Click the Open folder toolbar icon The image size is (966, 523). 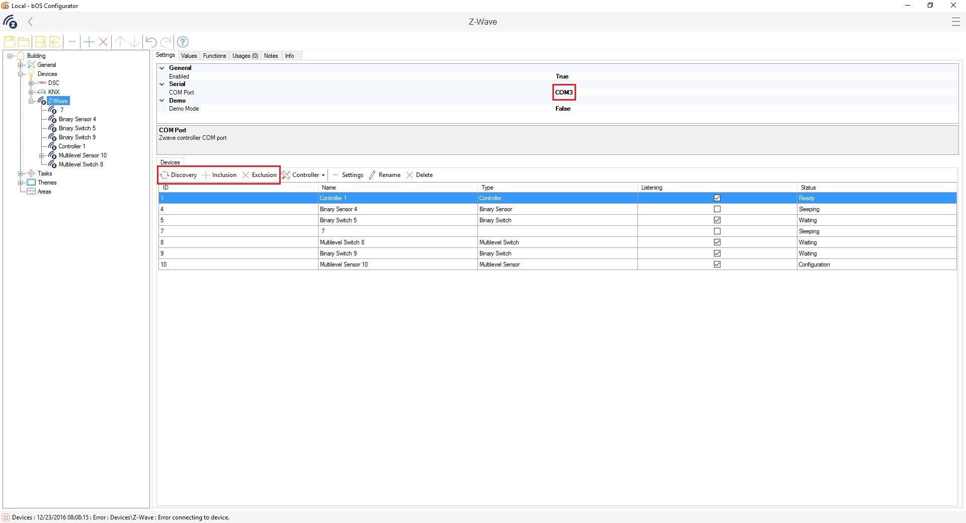[x=24, y=42]
